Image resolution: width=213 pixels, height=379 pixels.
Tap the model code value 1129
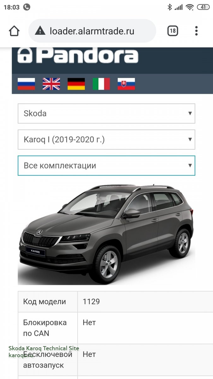(x=91, y=302)
